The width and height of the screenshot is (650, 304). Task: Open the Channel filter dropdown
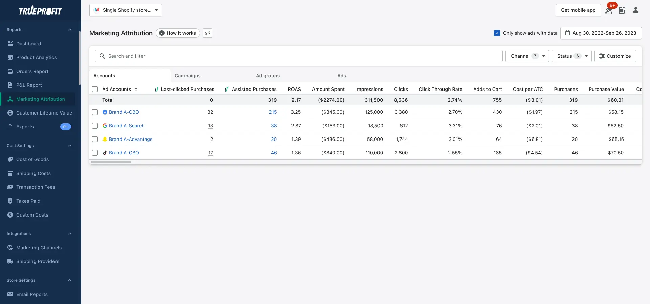pos(527,56)
